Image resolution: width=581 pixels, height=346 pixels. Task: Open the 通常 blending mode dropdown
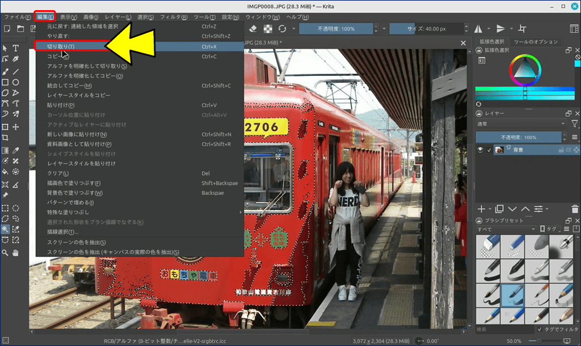point(521,123)
